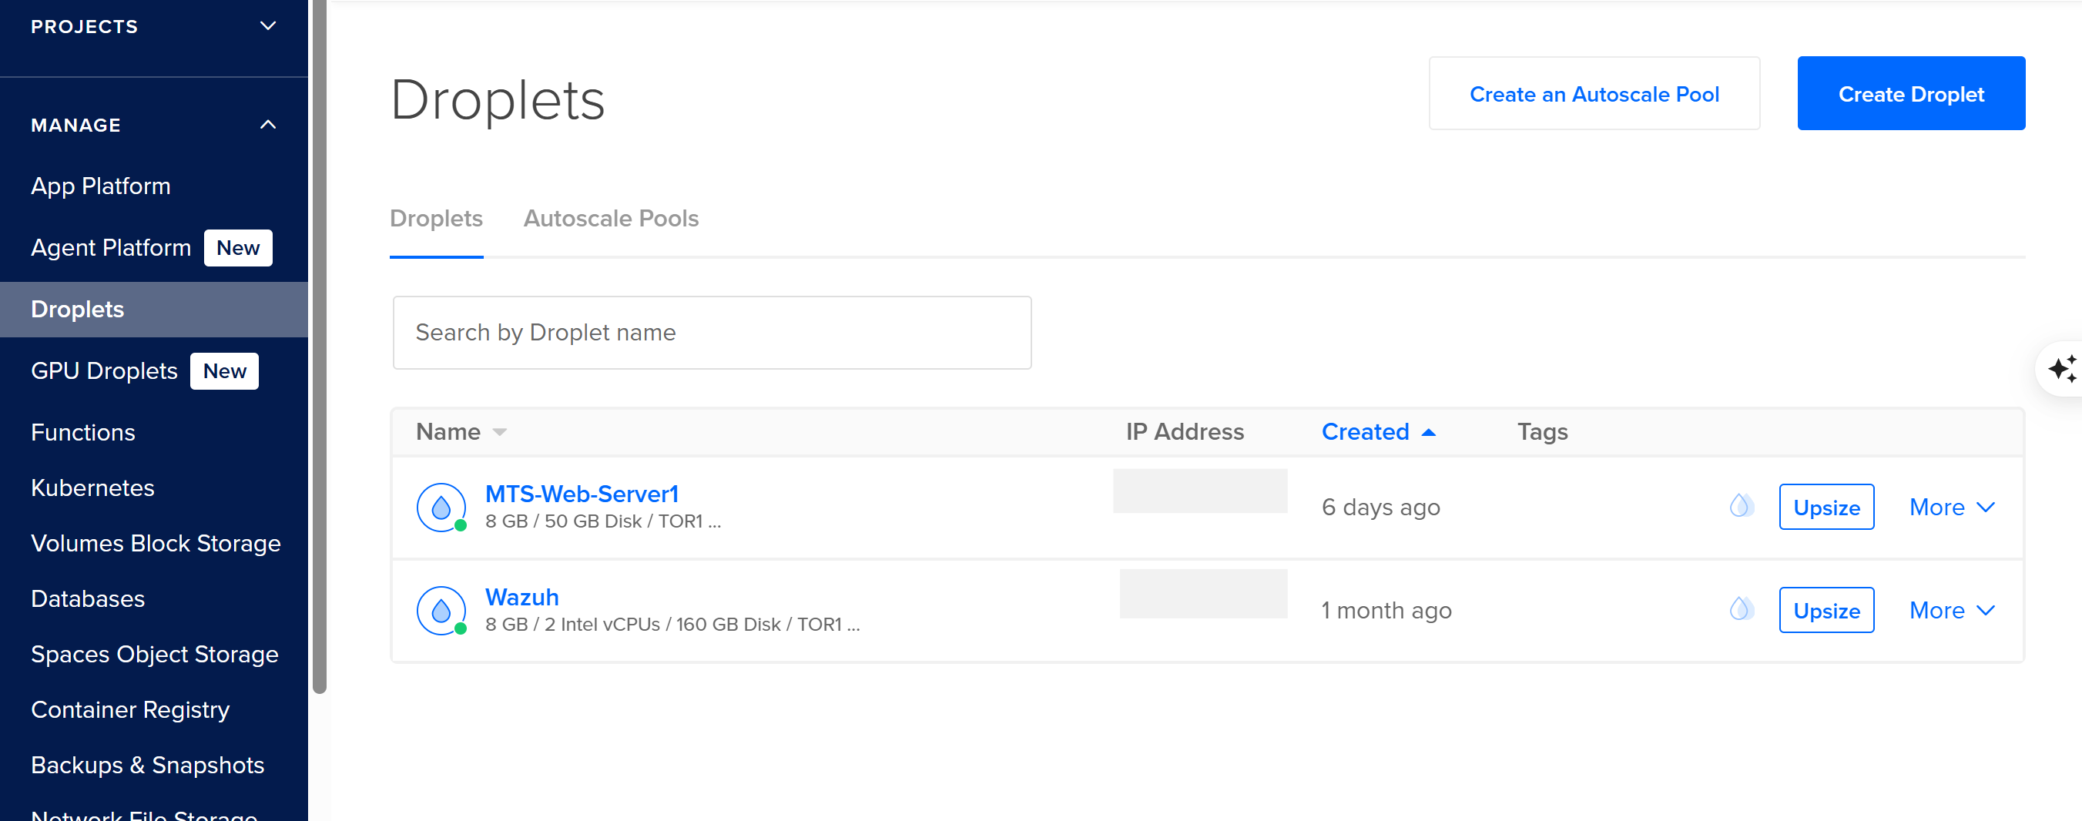The height and width of the screenshot is (821, 2082).
Task: Click the '6 days ago' created value
Action: (1380, 508)
